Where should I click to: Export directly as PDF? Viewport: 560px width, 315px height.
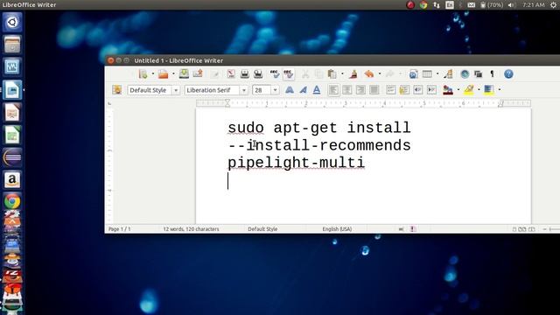click(x=231, y=73)
